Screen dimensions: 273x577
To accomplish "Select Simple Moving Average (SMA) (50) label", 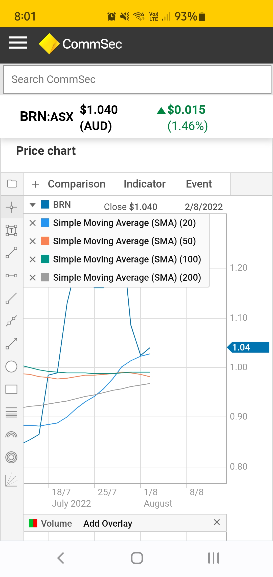I will click(x=124, y=241).
